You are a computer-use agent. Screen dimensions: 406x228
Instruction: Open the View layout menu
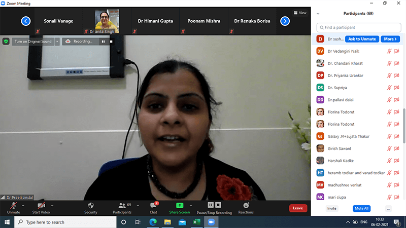pyautogui.click(x=300, y=13)
